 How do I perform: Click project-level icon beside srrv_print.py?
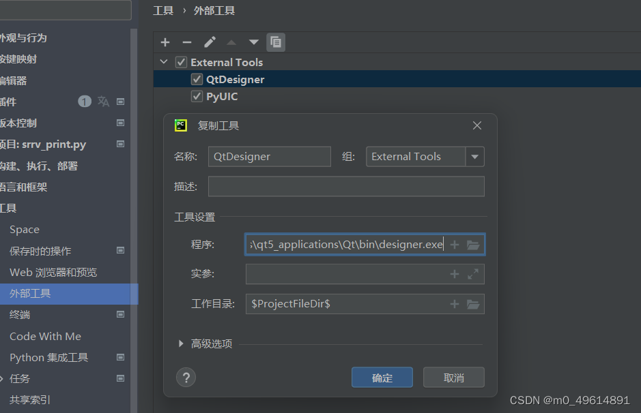[x=121, y=144]
